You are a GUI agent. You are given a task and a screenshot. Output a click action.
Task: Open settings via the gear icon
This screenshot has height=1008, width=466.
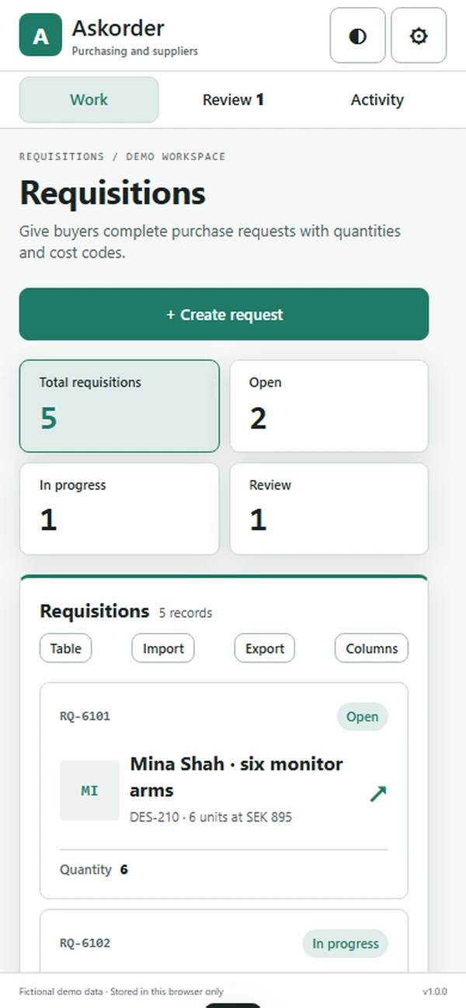[419, 36]
